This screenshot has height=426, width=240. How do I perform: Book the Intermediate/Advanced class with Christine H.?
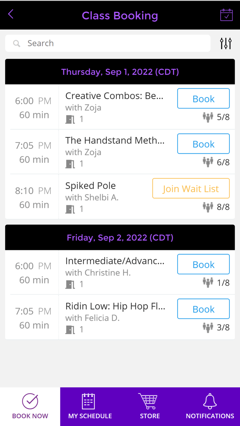click(x=203, y=264)
